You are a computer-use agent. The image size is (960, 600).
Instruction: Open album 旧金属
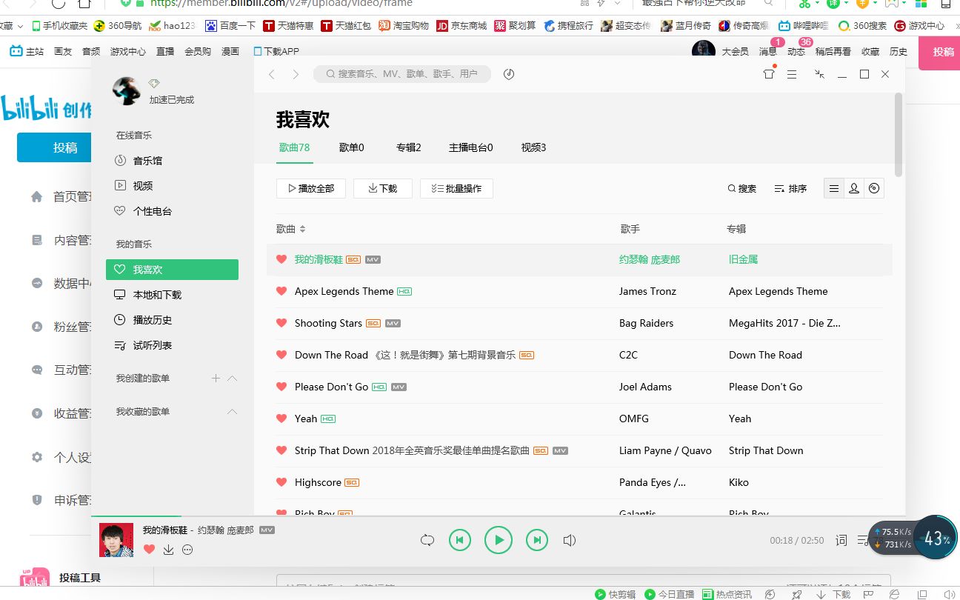tap(743, 259)
